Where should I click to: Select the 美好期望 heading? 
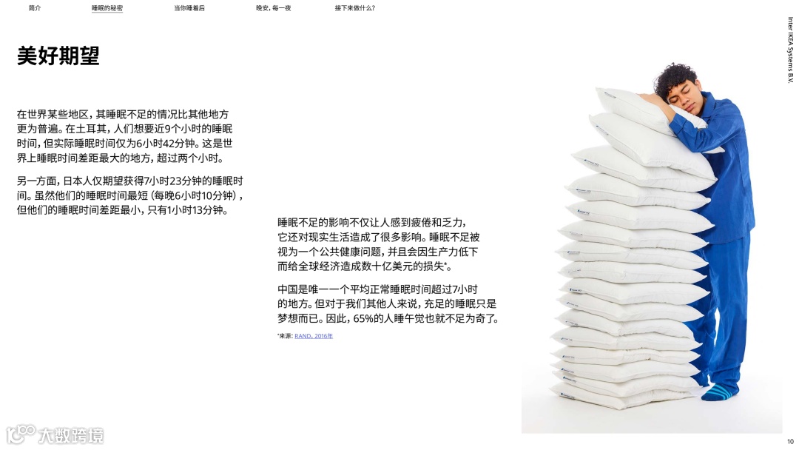click(58, 55)
